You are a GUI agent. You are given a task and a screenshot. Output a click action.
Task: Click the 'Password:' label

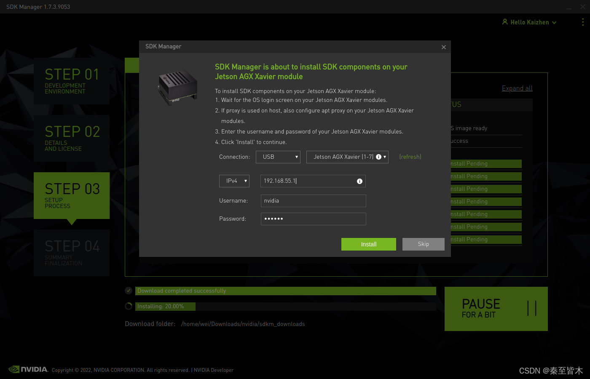tap(233, 219)
